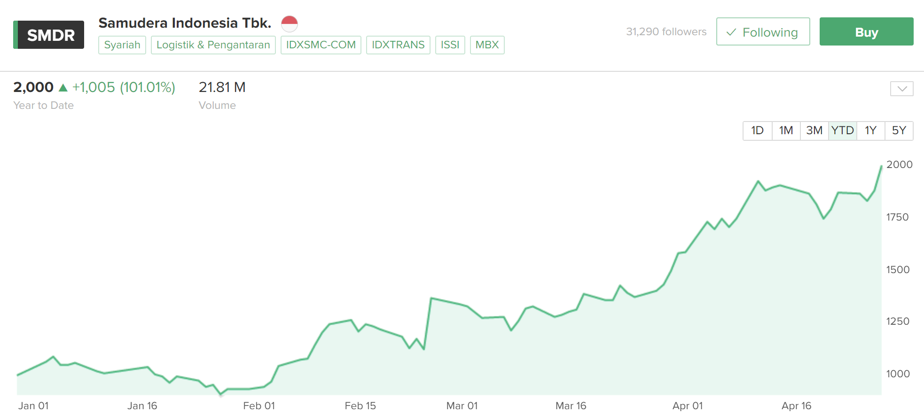
Task: Toggle the Following button
Action: (x=763, y=32)
